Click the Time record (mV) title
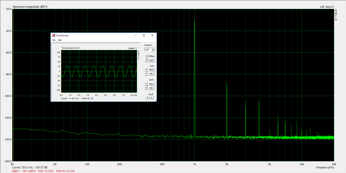The image size is (346, 173). 70,48
